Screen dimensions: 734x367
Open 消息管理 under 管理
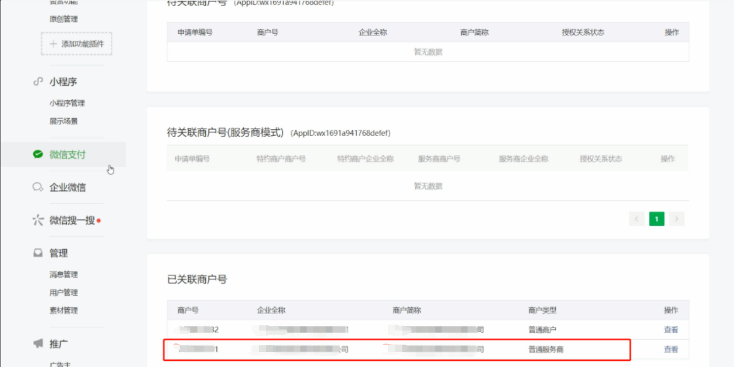point(64,275)
